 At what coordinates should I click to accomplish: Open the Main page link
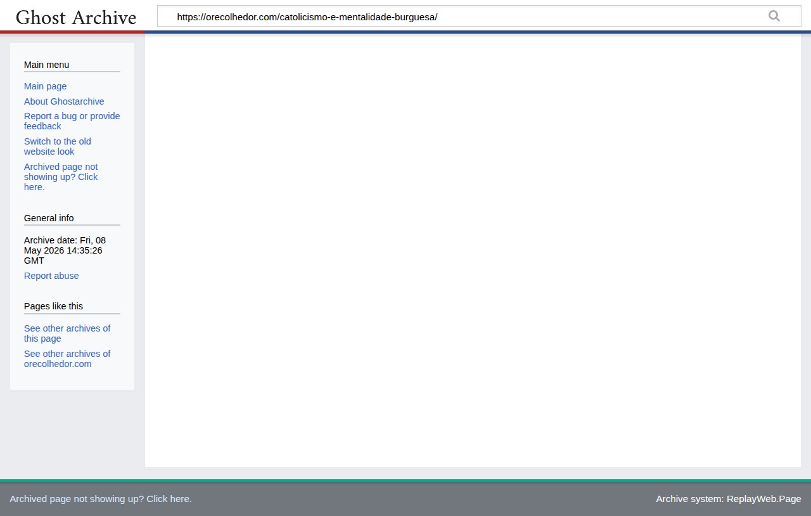[45, 86]
